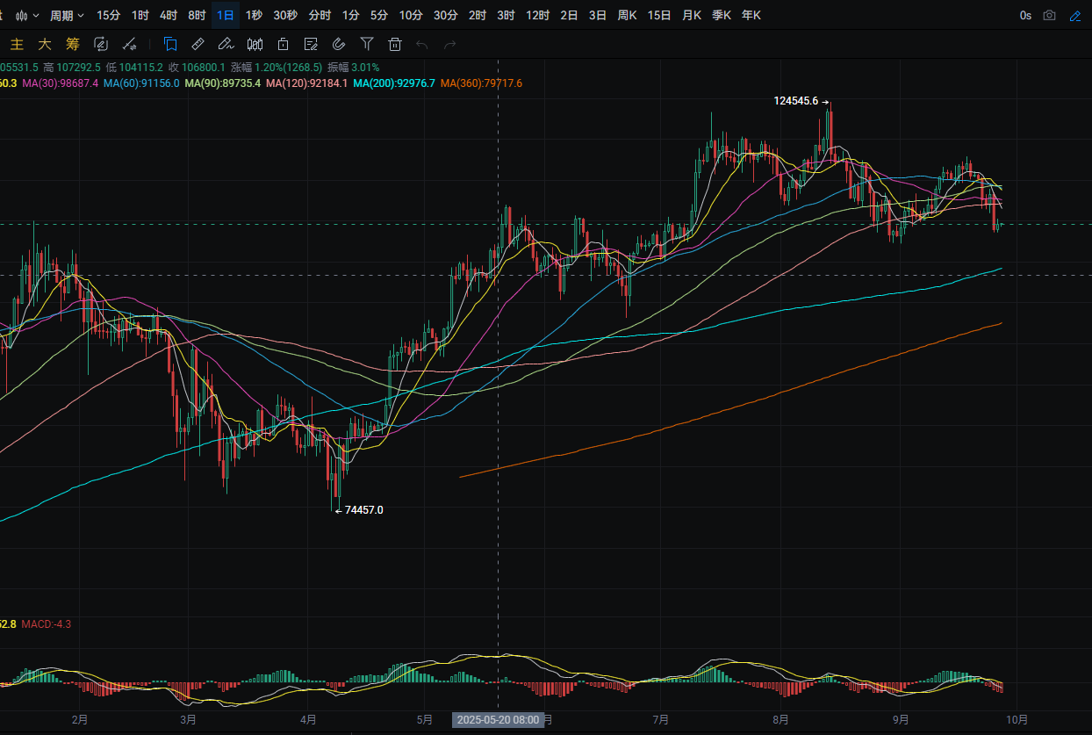Click the 15分 timeframe button
Viewport: 1092px width, 735px height.
click(x=109, y=15)
